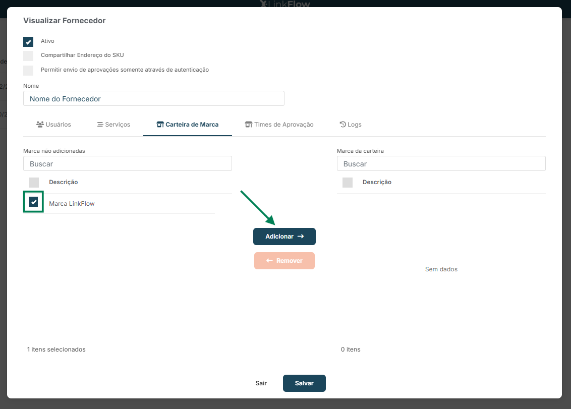This screenshot has width=571, height=409.
Task: Focus the Nome do Fornecedor field
Action: [x=154, y=98]
